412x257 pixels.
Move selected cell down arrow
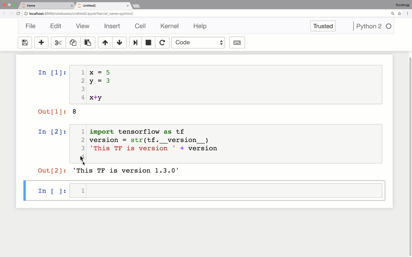coord(120,43)
